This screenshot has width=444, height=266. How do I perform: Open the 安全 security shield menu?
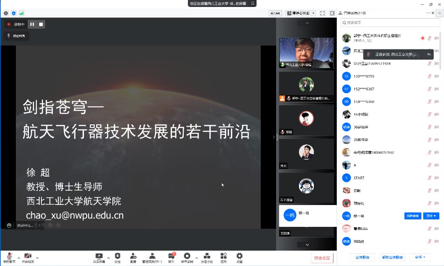118,257
